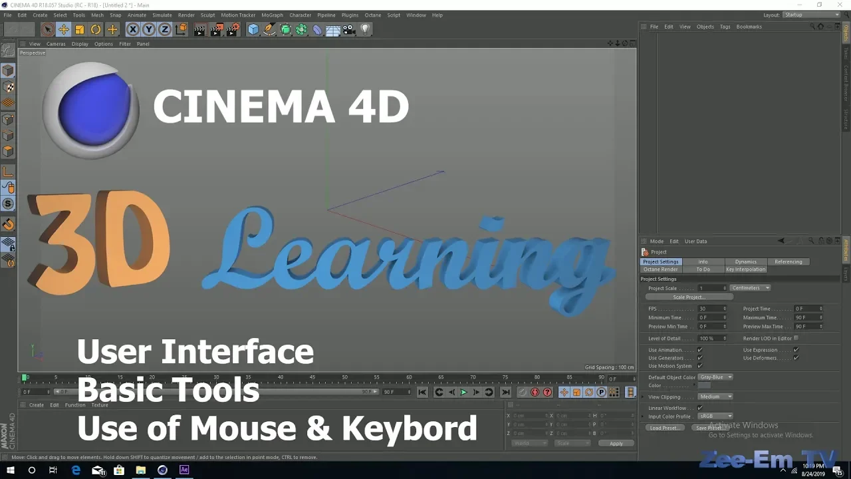This screenshot has height=479, width=851.
Task: Click the project Color swatch
Action: click(x=704, y=385)
